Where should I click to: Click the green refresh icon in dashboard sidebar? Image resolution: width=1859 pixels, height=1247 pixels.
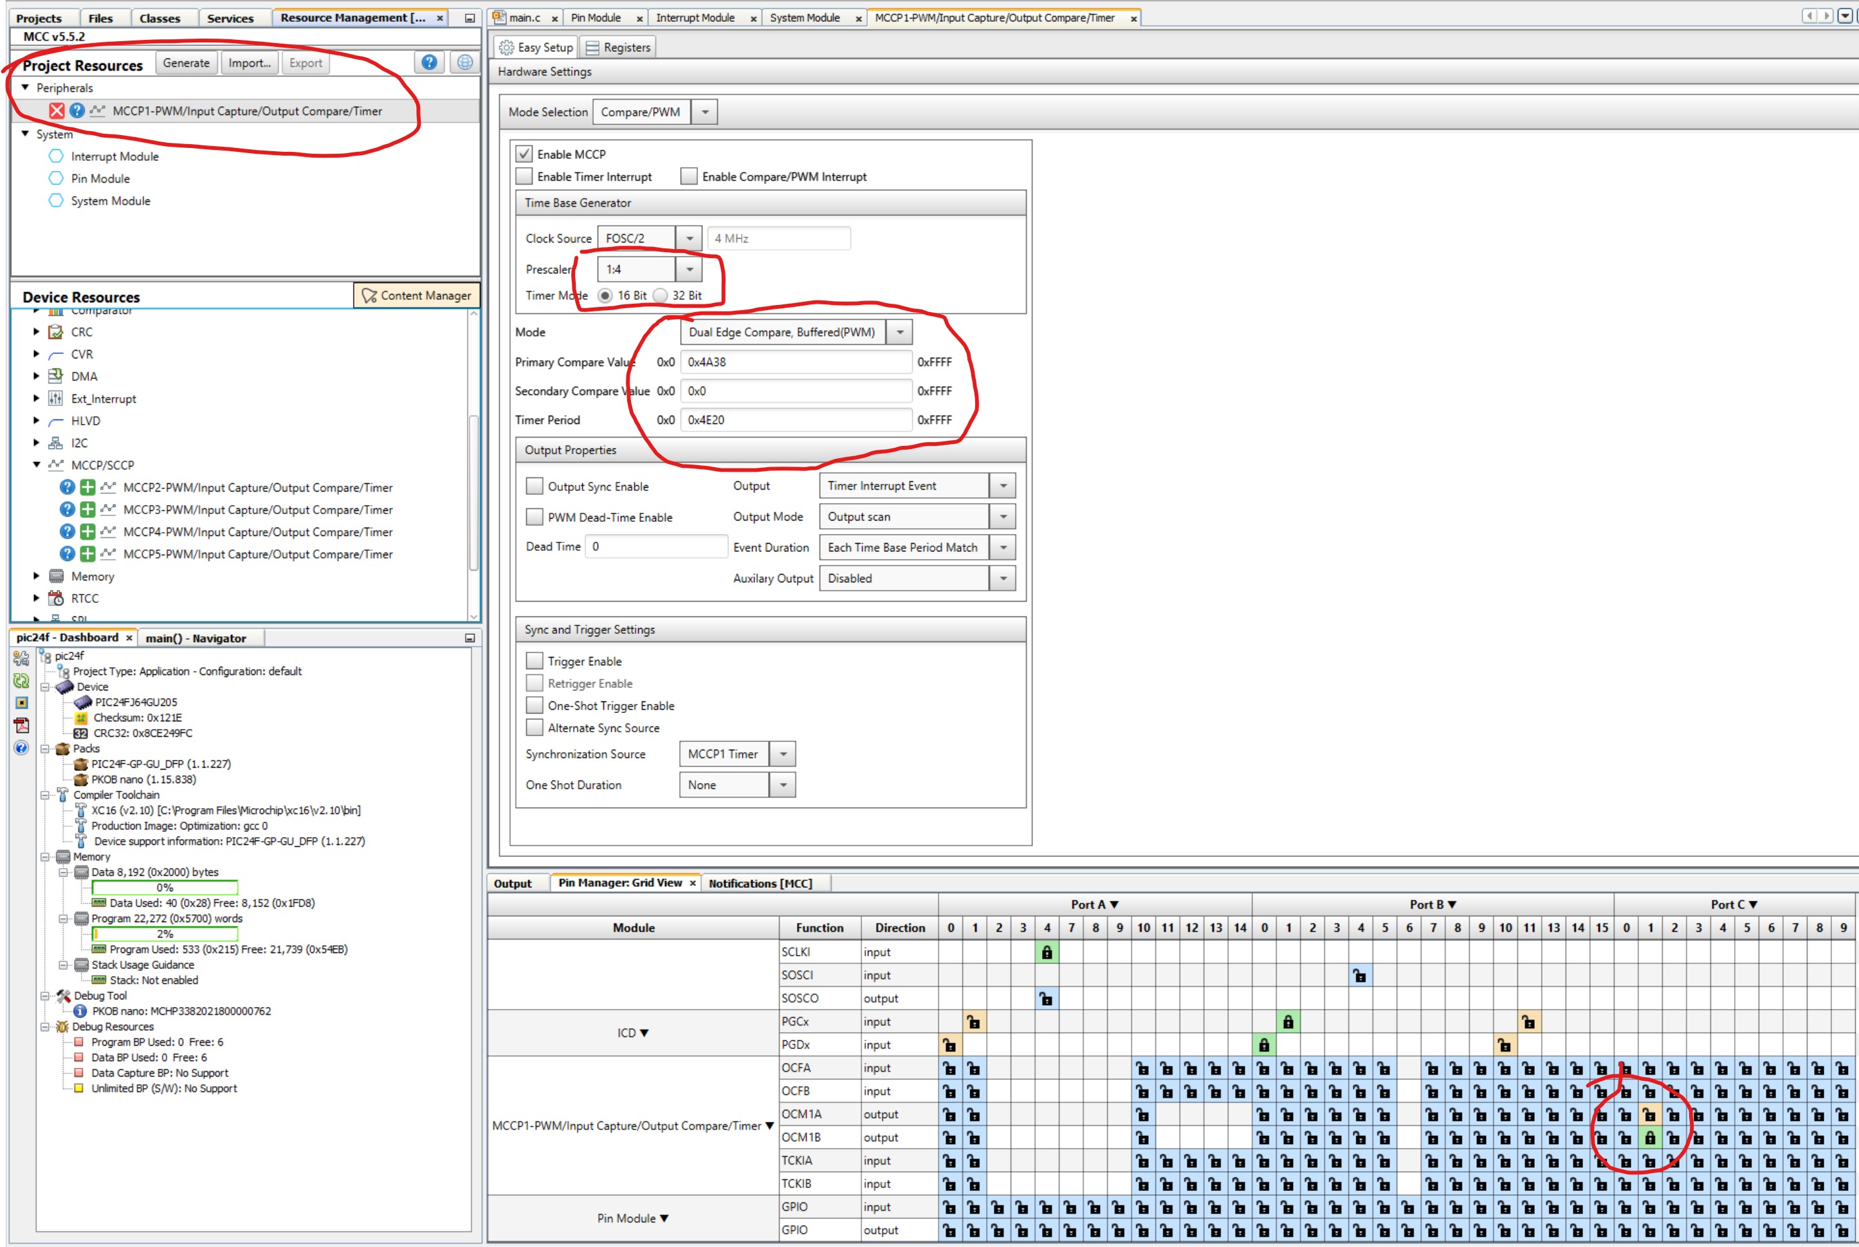(21, 681)
